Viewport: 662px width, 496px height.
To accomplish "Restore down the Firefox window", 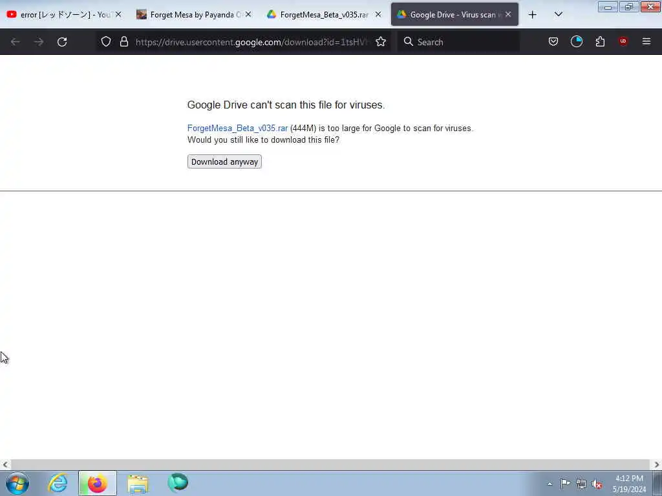I will 629,7.
